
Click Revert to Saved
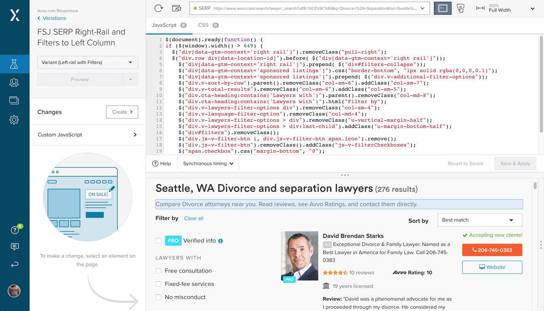coord(465,163)
